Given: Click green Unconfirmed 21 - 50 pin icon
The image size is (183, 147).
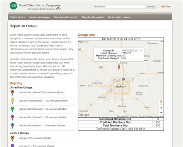Looking at the screenshot, I should pyautogui.click(x=12, y=109).
